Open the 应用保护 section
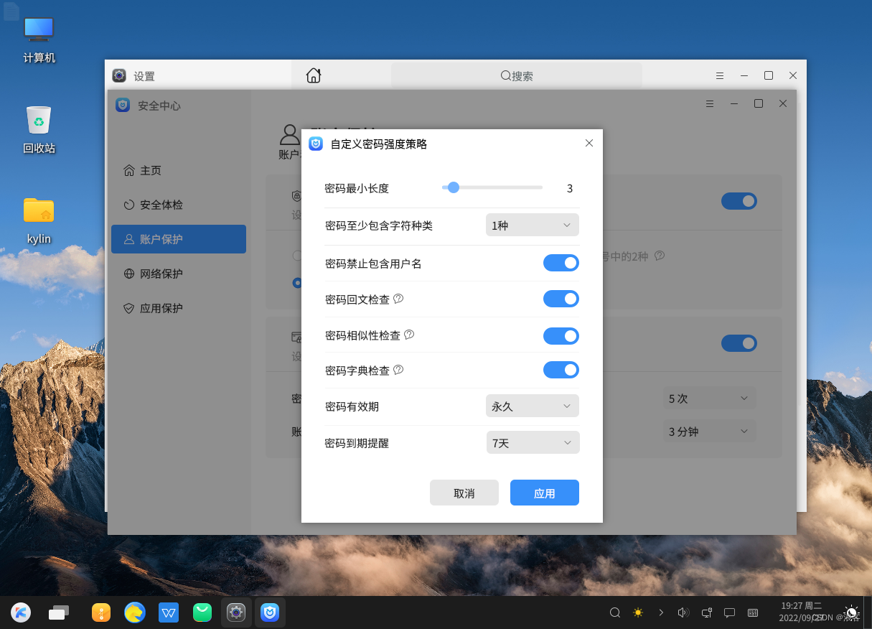 pos(156,308)
